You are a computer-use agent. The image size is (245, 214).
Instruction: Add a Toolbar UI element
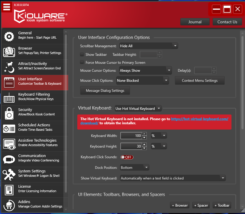point(222,205)
